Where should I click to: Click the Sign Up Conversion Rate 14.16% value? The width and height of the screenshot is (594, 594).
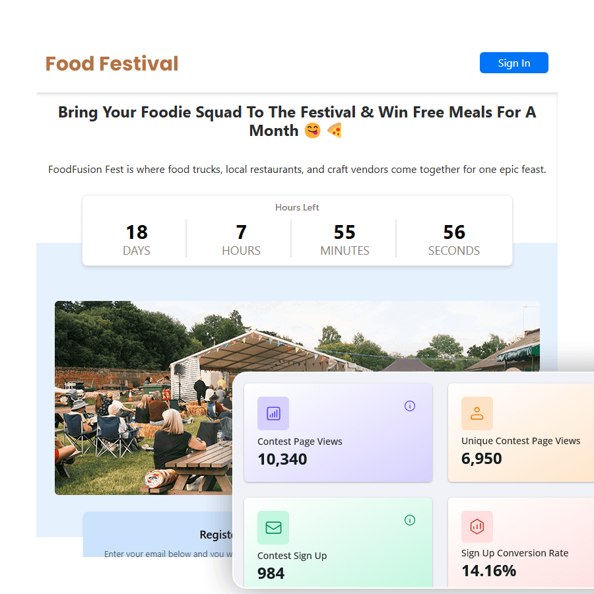(x=488, y=570)
